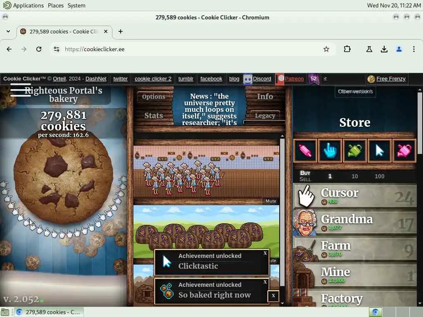Expand the tab search dropdown arrow

point(8,31)
